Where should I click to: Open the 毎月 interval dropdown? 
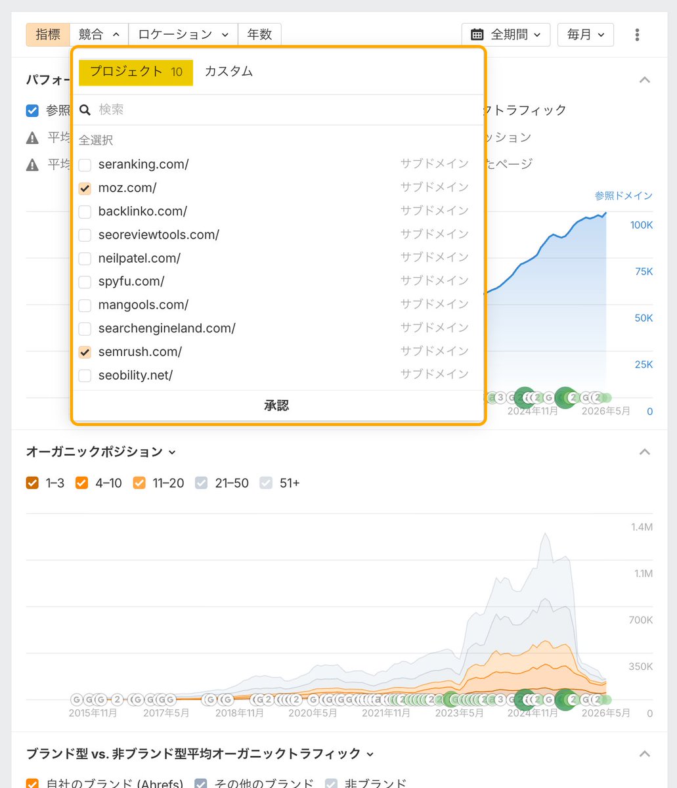pyautogui.click(x=586, y=35)
